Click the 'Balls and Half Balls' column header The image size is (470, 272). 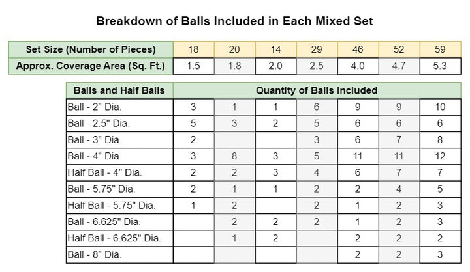(119, 90)
